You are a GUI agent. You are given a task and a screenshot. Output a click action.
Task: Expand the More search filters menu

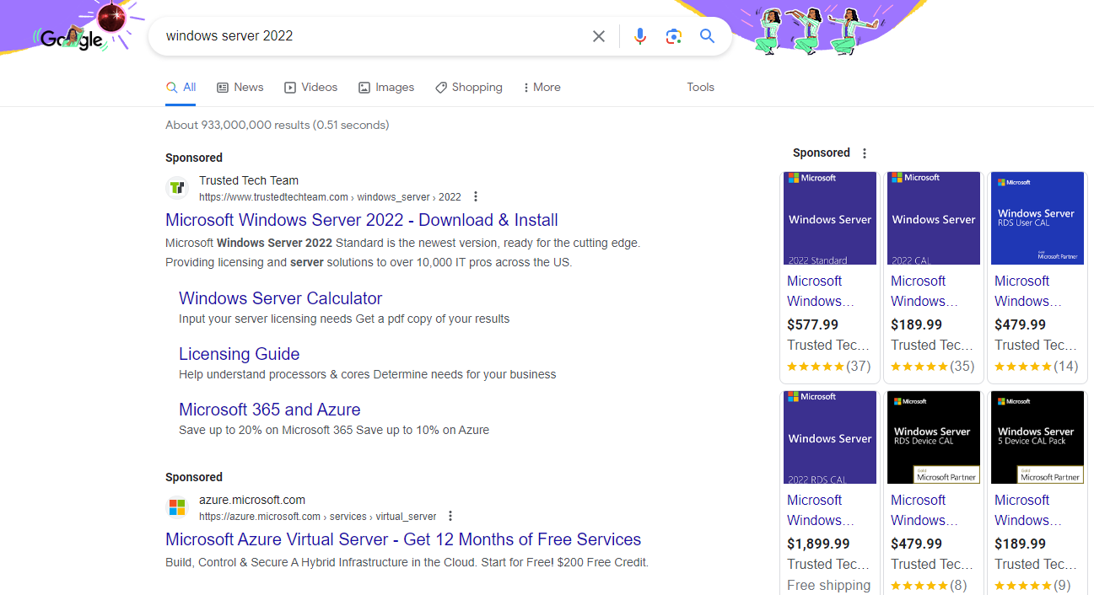click(542, 88)
